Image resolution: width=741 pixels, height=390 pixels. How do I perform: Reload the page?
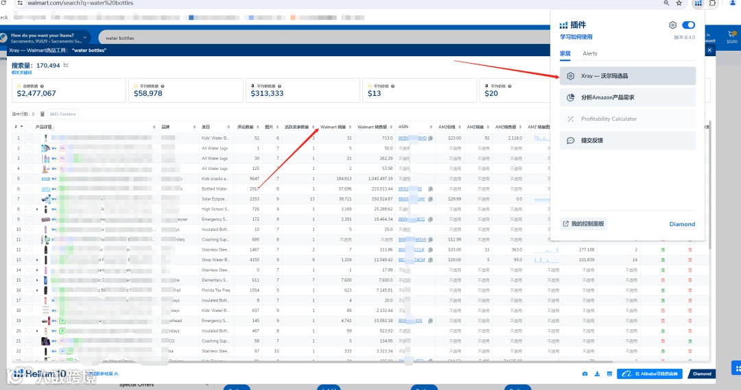tap(3, 3)
